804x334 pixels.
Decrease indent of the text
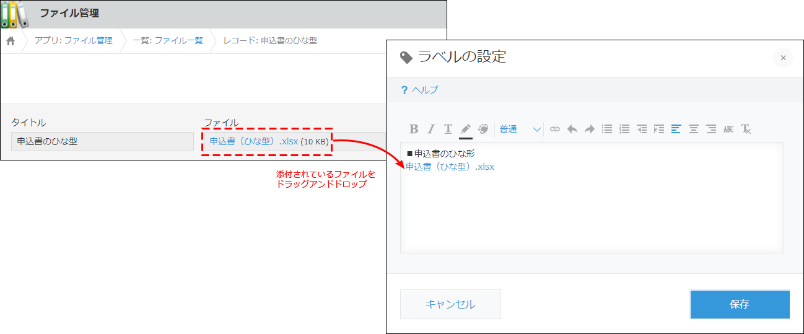659,129
